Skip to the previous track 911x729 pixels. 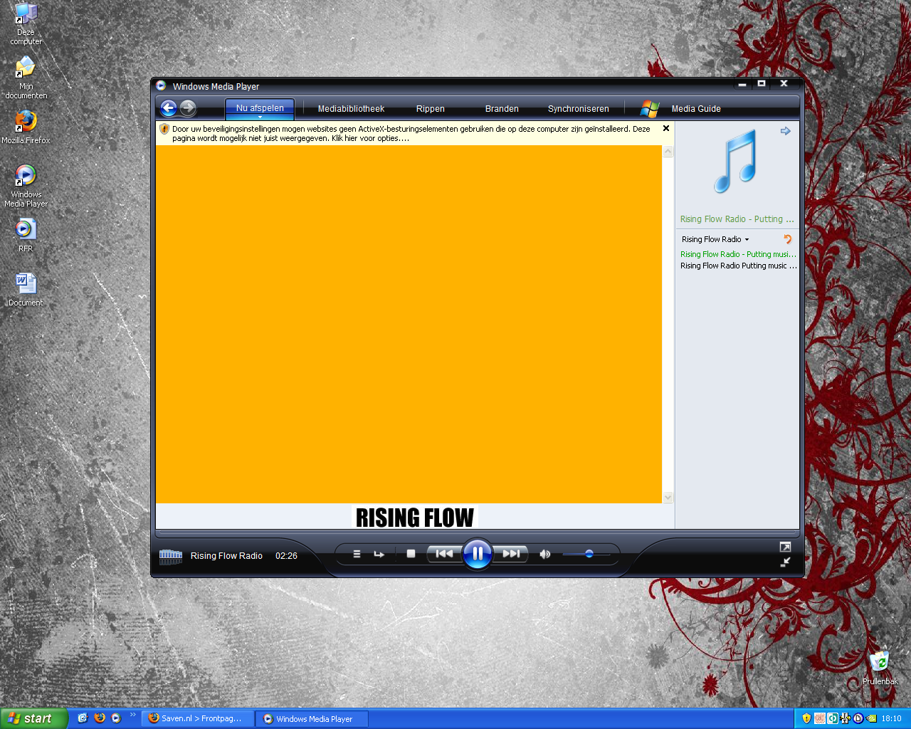coord(444,554)
